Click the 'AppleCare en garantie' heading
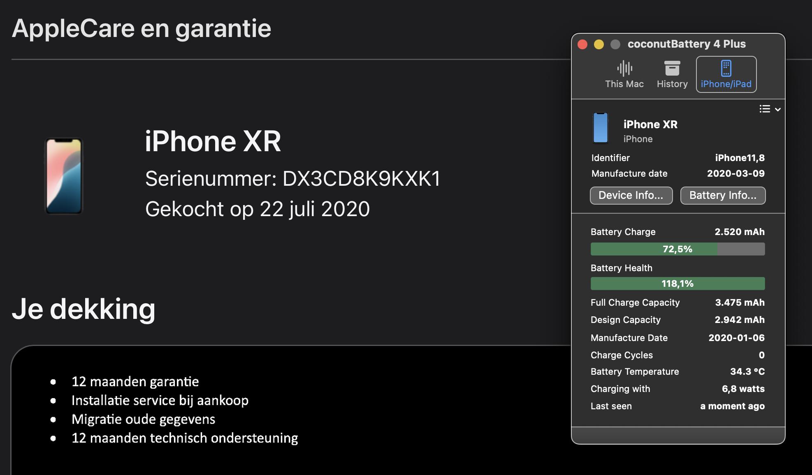The height and width of the screenshot is (475, 812). (142, 29)
